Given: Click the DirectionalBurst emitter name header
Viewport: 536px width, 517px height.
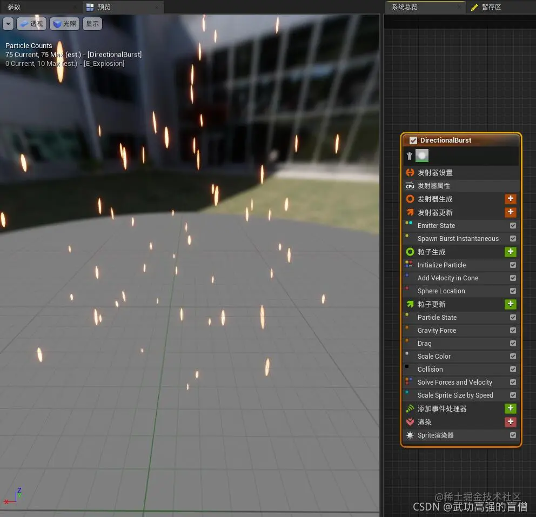Looking at the screenshot, I should coord(445,140).
